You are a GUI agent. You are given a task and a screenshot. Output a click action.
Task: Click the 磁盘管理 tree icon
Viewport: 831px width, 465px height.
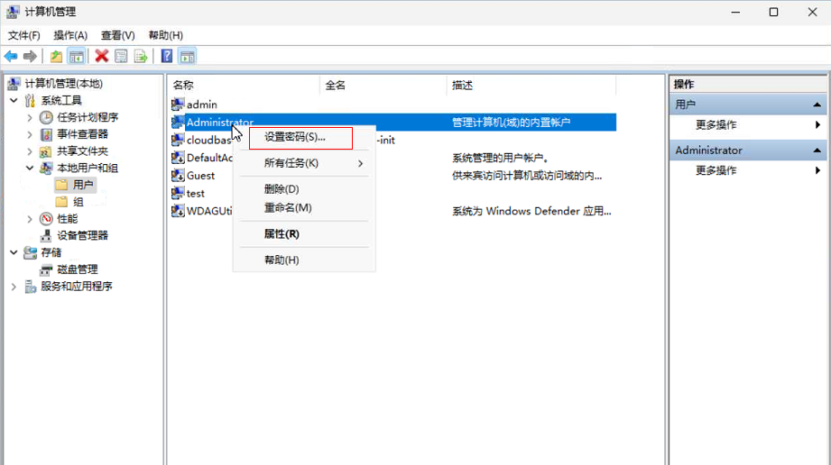coord(47,269)
